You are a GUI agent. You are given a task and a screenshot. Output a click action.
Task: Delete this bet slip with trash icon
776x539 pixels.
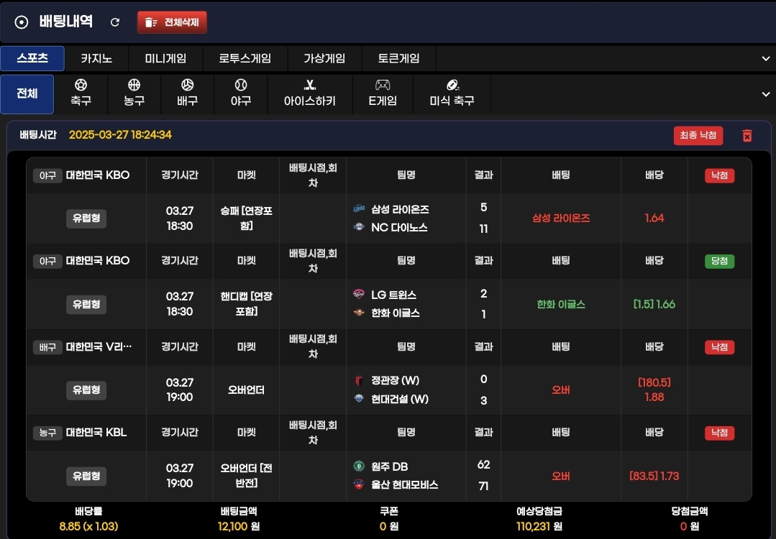pyautogui.click(x=747, y=135)
